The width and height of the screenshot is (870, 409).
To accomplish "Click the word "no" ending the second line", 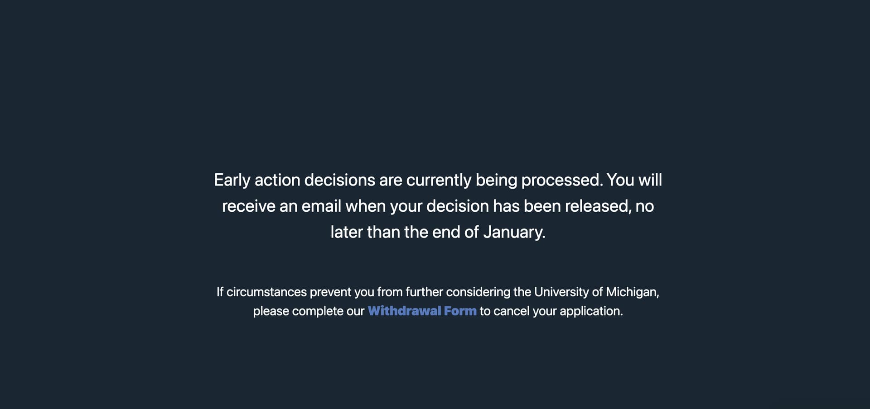I will point(644,206).
